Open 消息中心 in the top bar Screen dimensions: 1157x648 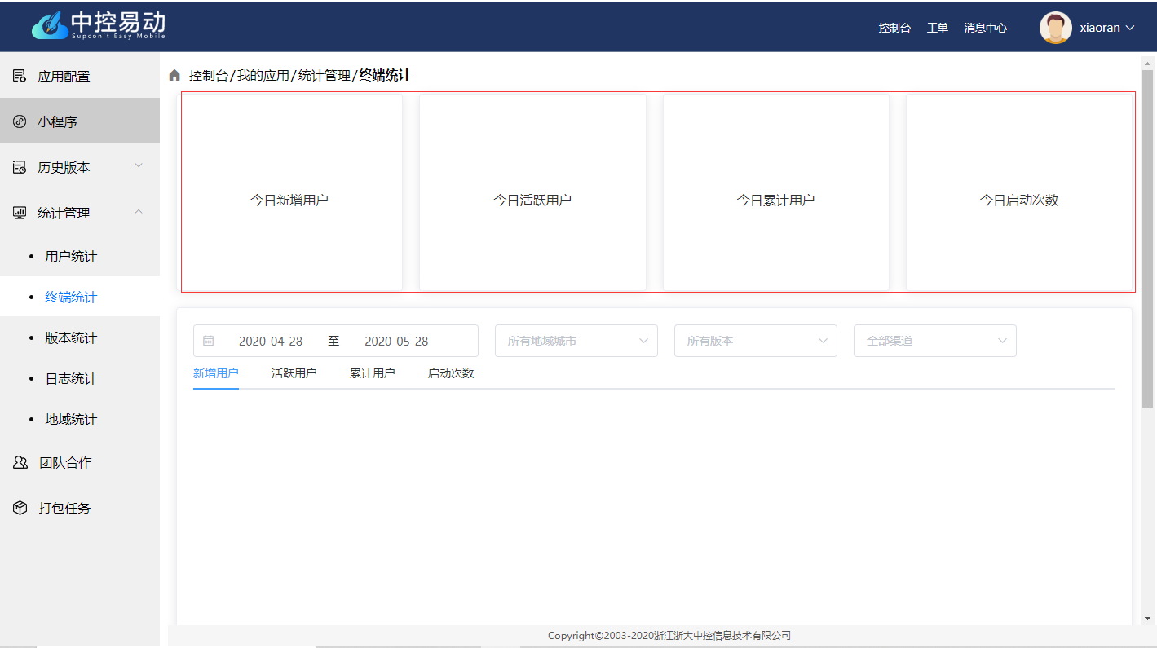pos(985,28)
